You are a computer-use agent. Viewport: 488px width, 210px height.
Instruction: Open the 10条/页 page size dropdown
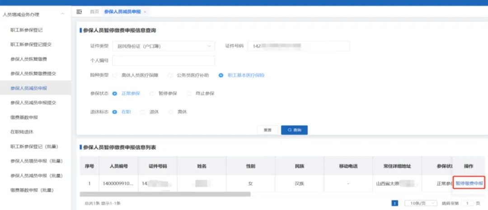coord(420,203)
